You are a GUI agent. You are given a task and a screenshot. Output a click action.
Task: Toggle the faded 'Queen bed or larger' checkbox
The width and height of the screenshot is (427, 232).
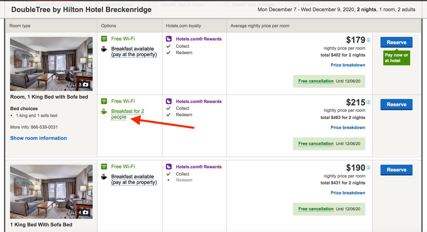(226, 4)
